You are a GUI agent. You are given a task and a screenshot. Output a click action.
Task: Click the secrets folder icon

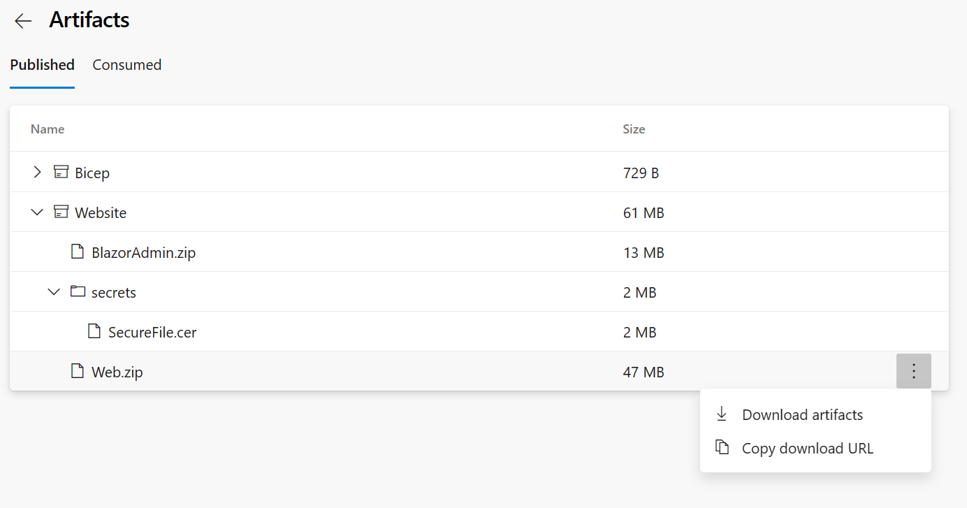78,291
